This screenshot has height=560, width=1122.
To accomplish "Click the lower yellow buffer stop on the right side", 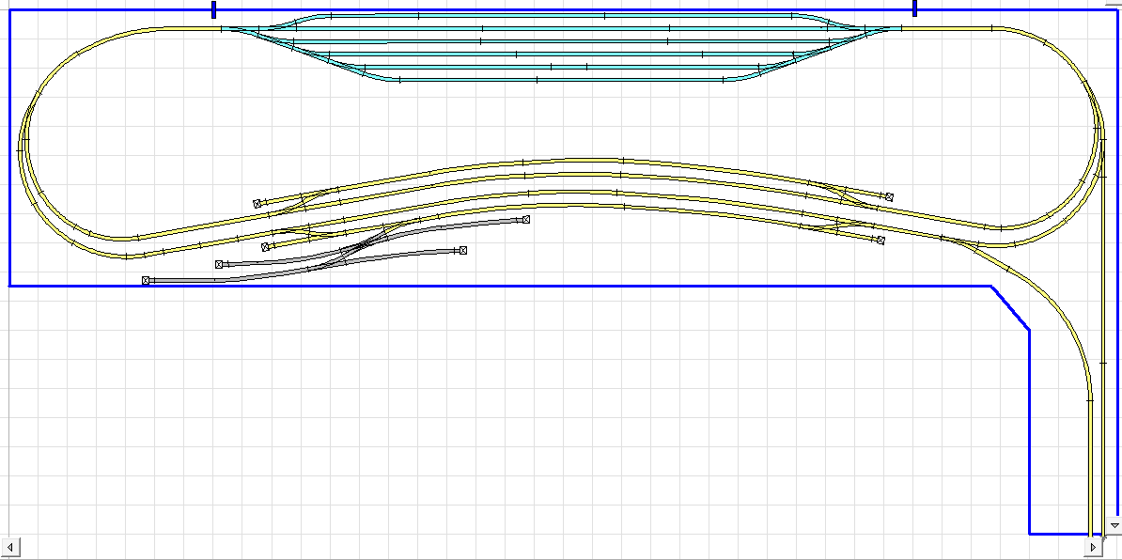I will coord(880,241).
